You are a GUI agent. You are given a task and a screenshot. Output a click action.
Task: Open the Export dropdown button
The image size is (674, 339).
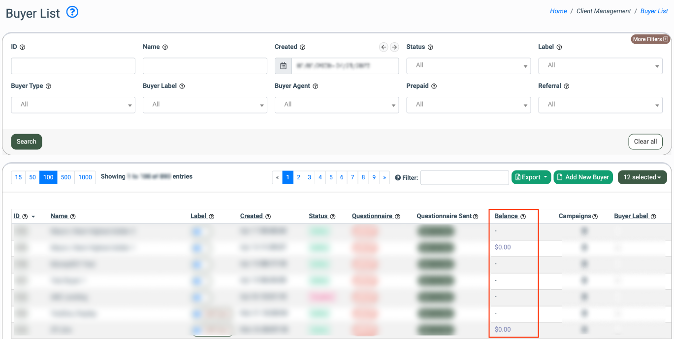click(531, 177)
